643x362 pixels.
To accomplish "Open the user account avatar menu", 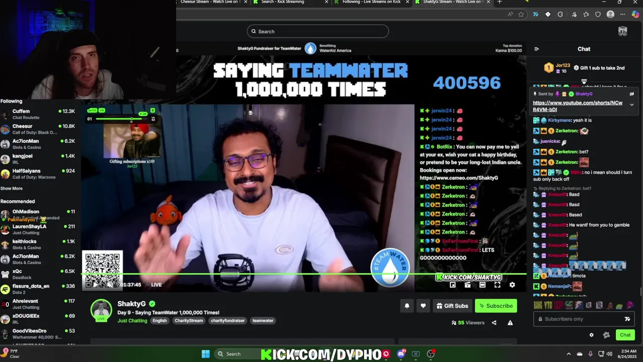I will click(x=622, y=31).
